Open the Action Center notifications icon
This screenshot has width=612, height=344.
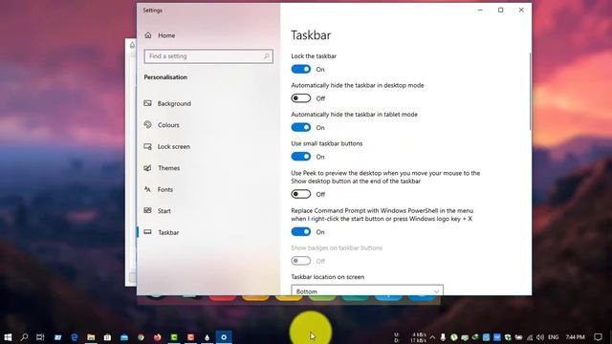point(598,337)
